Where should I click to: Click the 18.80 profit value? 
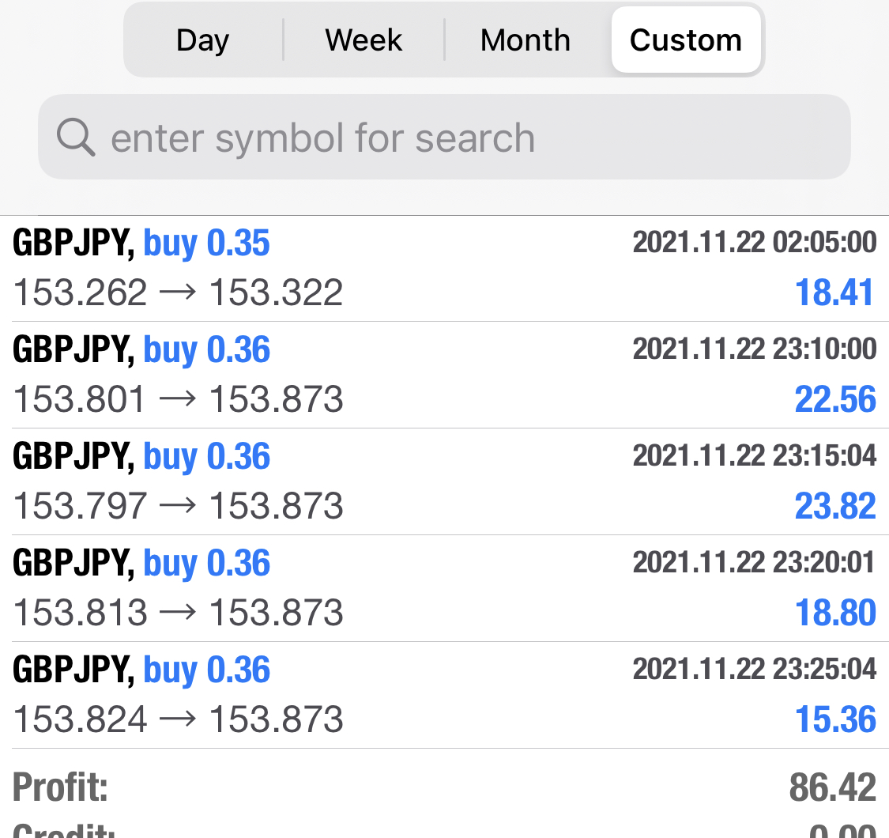(x=834, y=613)
